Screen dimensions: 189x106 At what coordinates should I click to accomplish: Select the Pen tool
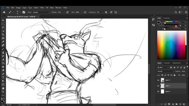click(3, 74)
